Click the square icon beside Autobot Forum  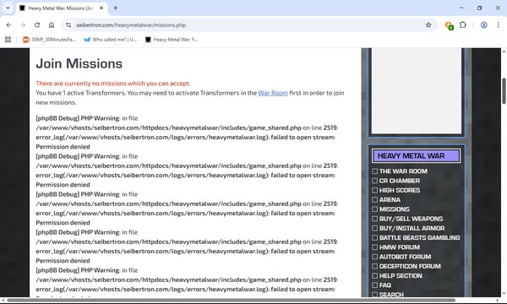(x=374, y=257)
